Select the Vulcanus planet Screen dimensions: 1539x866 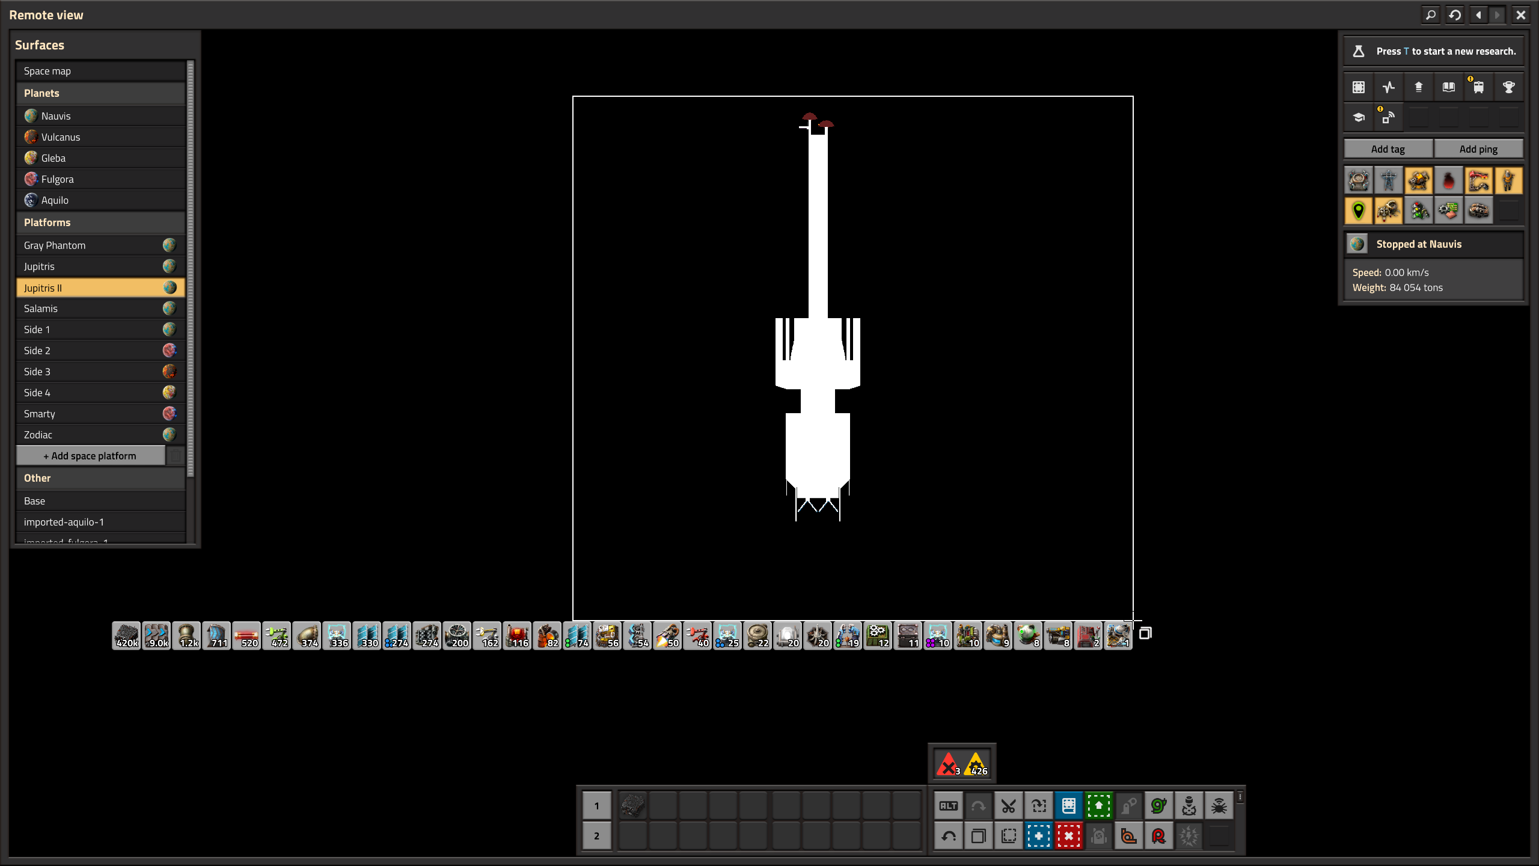tap(100, 137)
